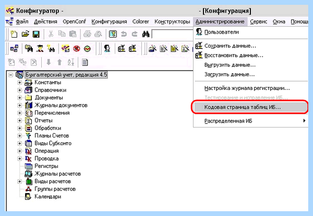Open the Конструкторы menu
The image size is (313, 216).
[172, 21]
